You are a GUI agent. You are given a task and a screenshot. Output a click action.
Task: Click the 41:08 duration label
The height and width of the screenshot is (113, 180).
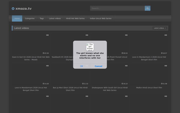coord(164,84)
